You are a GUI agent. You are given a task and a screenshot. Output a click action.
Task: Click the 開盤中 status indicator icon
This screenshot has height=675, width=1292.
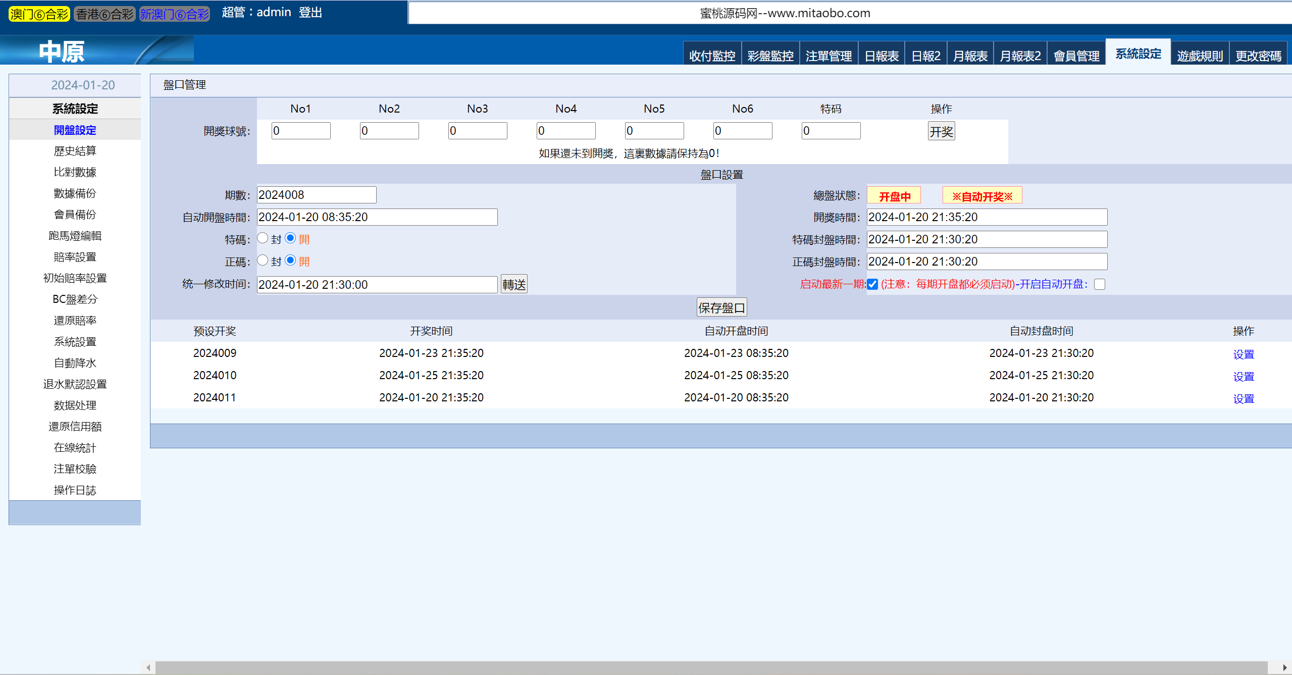click(x=895, y=196)
